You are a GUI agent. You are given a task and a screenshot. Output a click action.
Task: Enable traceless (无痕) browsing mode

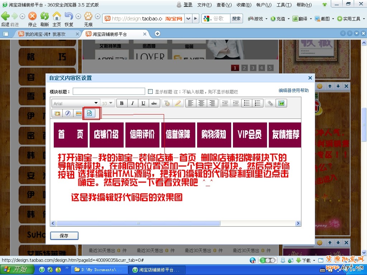(x=88, y=16)
